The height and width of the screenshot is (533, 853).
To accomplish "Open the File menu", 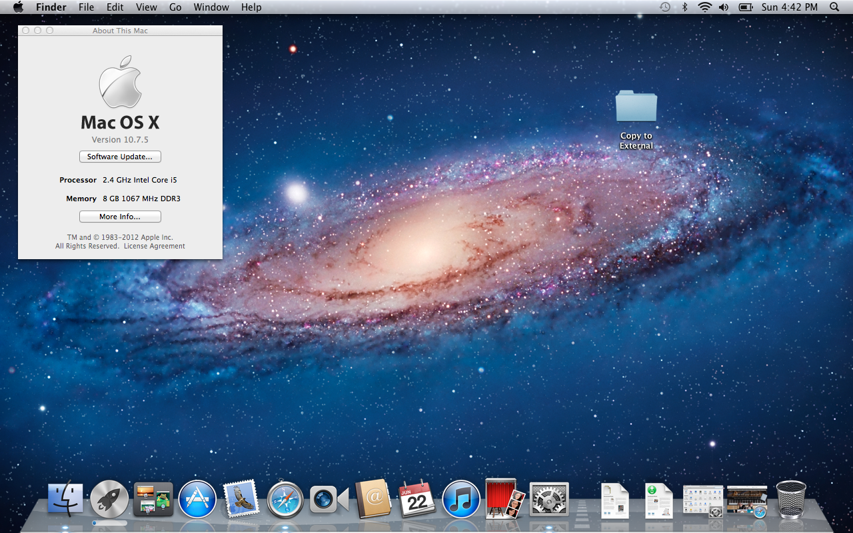I will pos(86,7).
